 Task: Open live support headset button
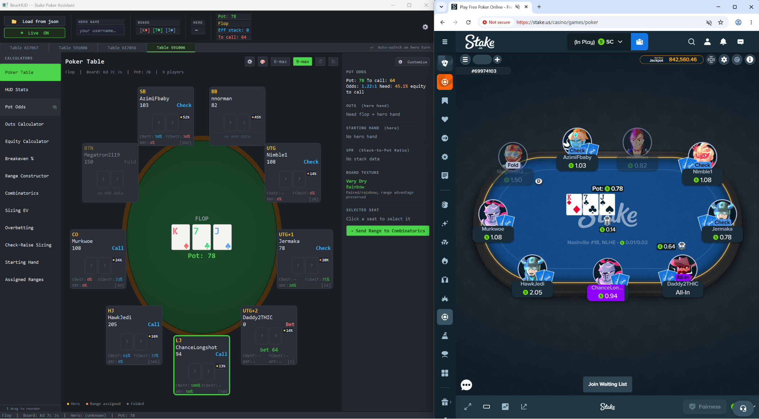pyautogui.click(x=743, y=408)
